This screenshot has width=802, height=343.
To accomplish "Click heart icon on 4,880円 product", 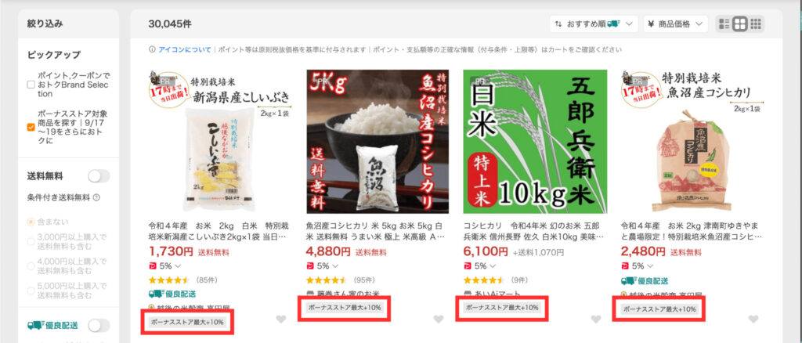I will point(439,320).
